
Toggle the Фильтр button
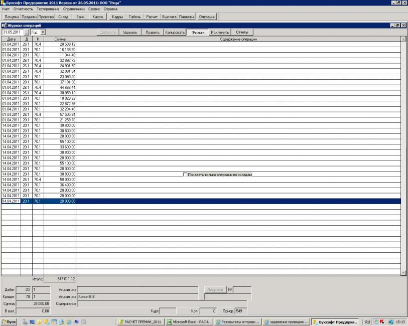coord(197,32)
